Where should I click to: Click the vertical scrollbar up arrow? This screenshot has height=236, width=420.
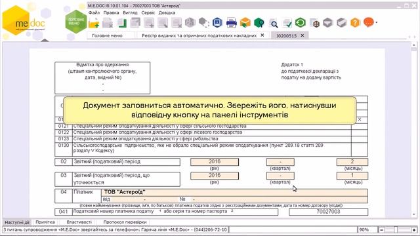click(x=414, y=45)
